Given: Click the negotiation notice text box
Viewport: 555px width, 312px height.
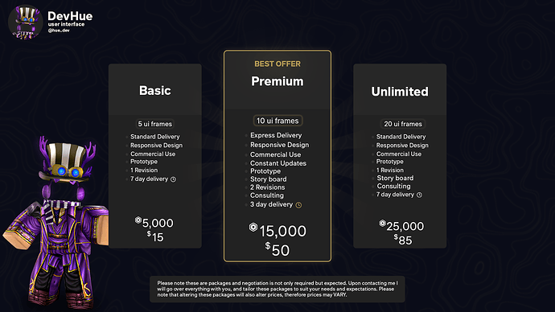Looking at the screenshot, I should pyautogui.click(x=277, y=289).
